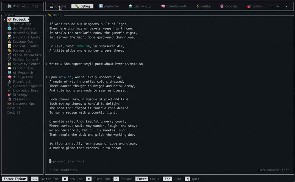This screenshot has width=295, height=182.
Task: Select the copilot tab
Action: click(x=229, y=6)
